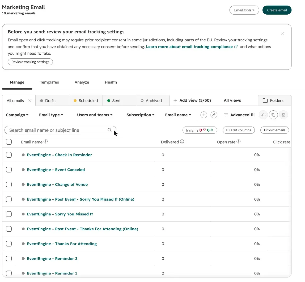Switch to the Templates tab

click(49, 82)
